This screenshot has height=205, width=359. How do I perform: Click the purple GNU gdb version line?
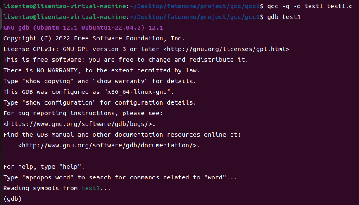click(x=83, y=28)
